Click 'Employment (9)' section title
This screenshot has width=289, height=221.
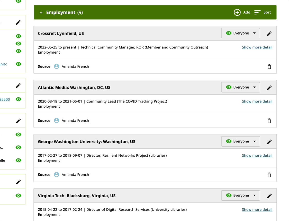(x=64, y=12)
